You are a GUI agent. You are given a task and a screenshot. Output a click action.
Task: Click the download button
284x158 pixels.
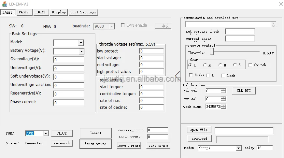[199, 138]
